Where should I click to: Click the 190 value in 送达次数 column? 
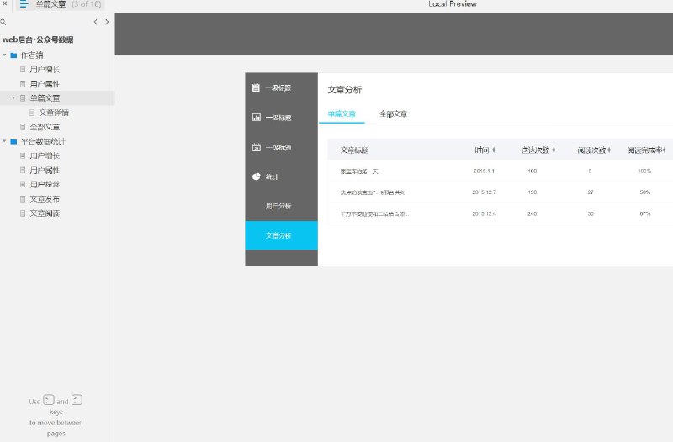[x=533, y=192]
